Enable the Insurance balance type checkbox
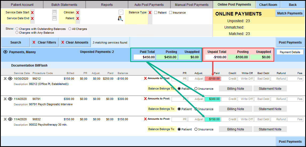 [x=171, y=13]
